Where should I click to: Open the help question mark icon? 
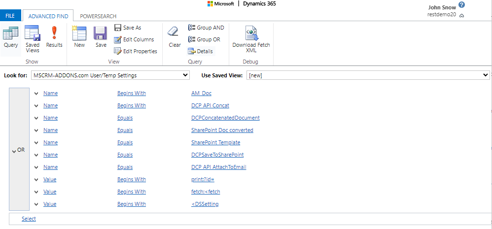tap(461, 5)
